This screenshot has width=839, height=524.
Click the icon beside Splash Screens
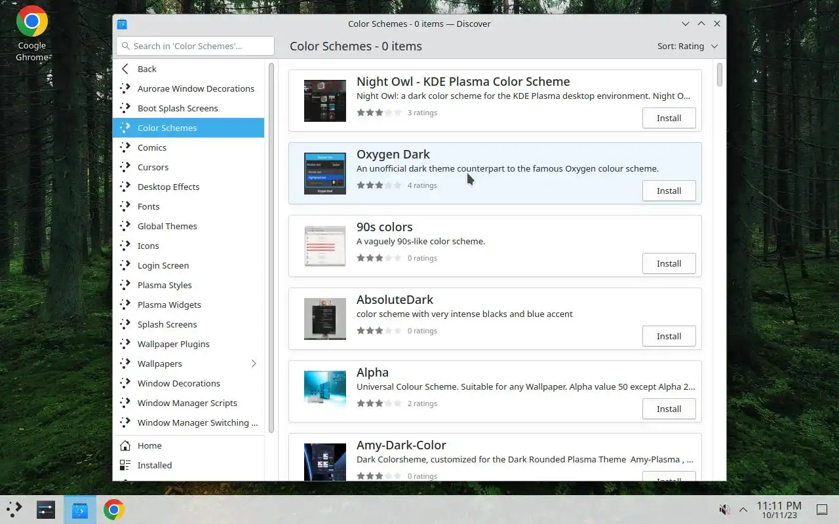click(x=125, y=324)
